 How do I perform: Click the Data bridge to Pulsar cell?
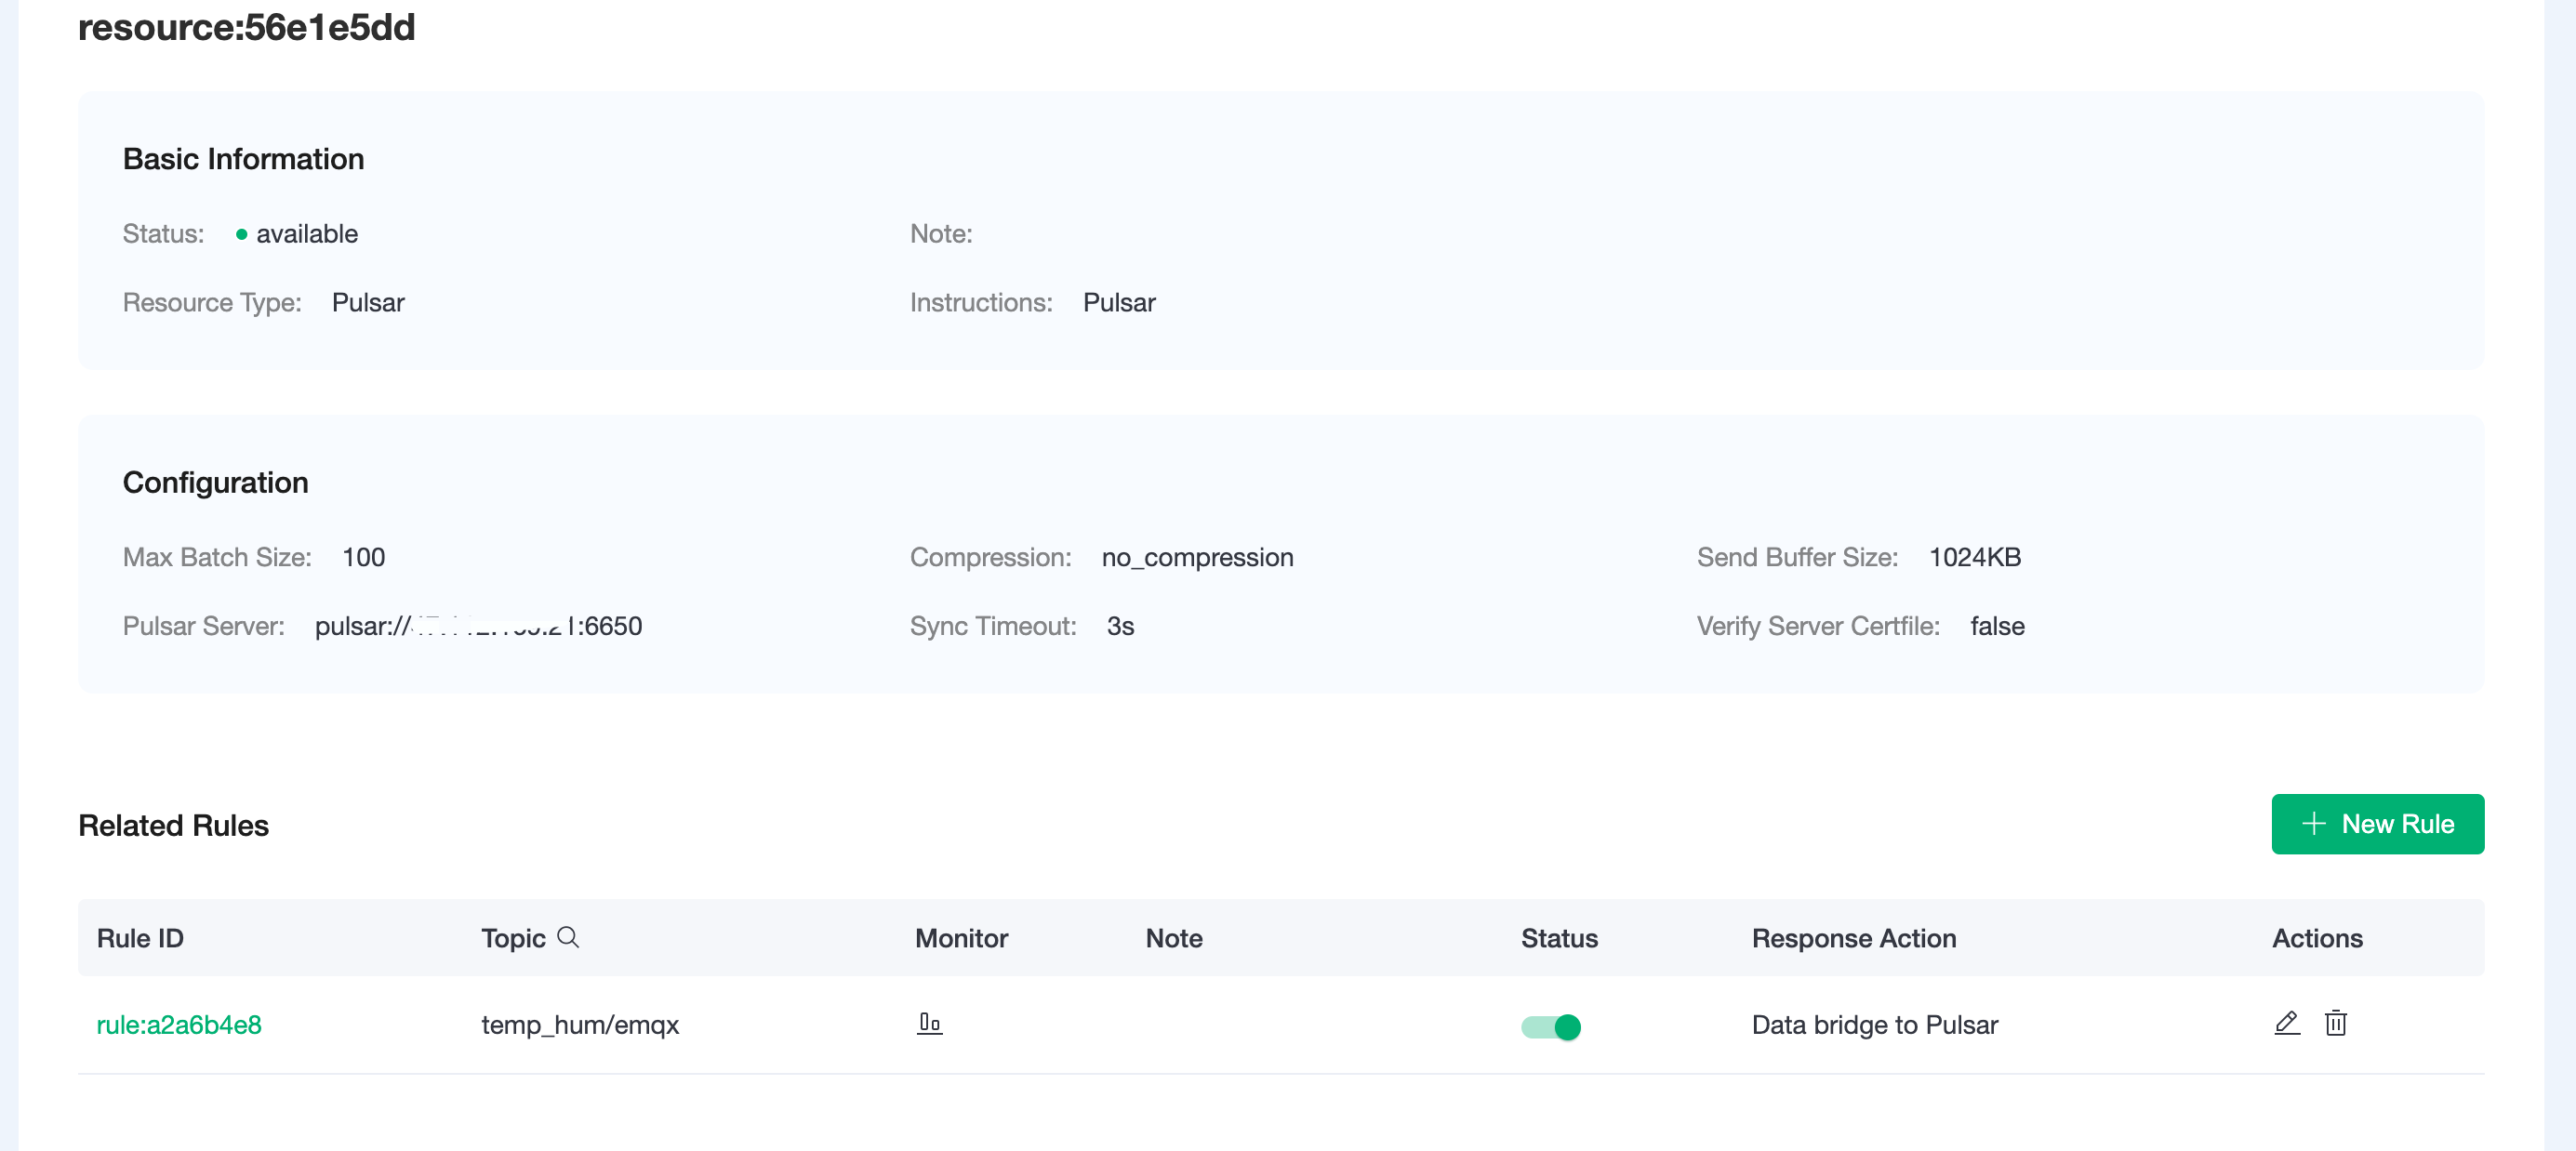(1874, 1025)
